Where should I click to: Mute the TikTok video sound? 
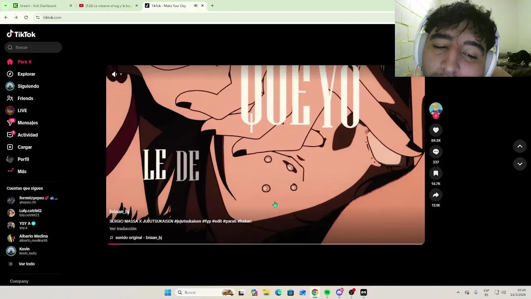pyautogui.click(x=114, y=74)
